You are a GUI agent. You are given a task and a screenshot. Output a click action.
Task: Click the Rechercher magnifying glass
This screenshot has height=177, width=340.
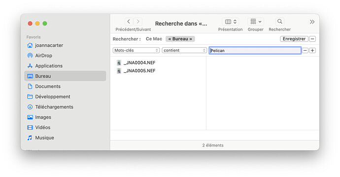[280, 22]
